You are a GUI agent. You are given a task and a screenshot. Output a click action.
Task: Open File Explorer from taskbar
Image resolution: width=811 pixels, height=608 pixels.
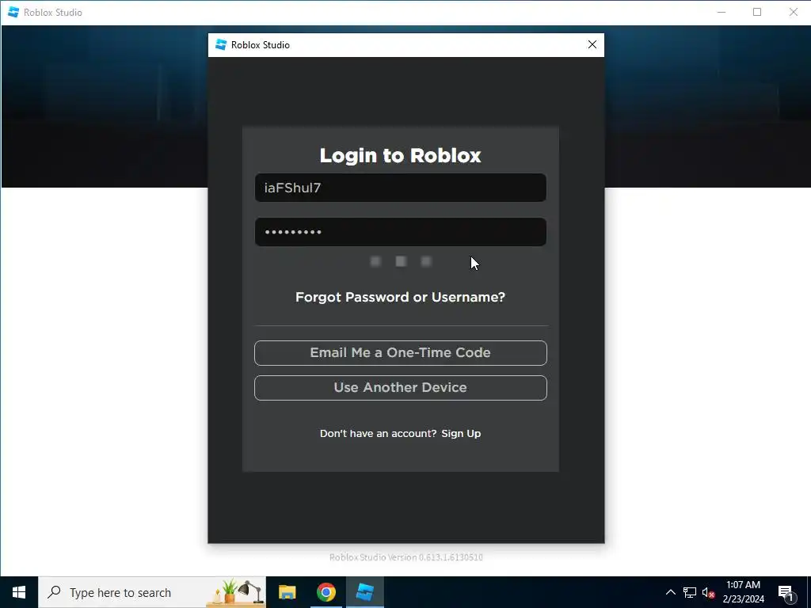[287, 592]
